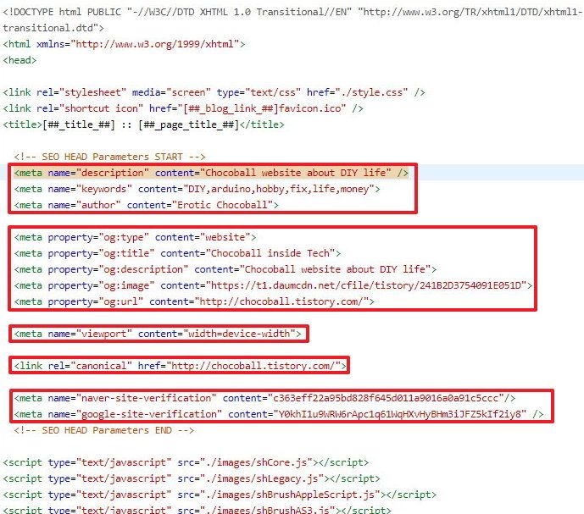This screenshot has height=514, width=584.
Task: Click the og:image daumcdn URL line
Action: (274, 285)
